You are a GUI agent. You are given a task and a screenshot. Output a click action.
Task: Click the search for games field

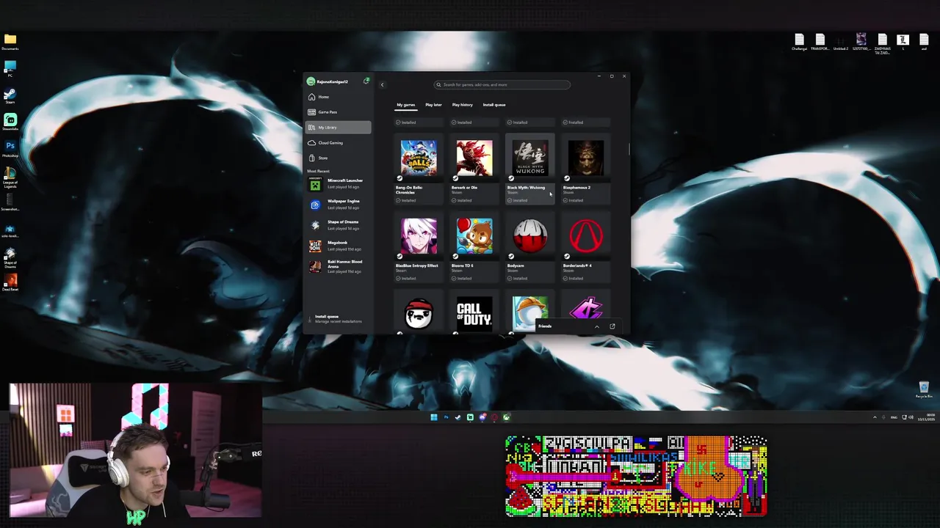tap(502, 85)
